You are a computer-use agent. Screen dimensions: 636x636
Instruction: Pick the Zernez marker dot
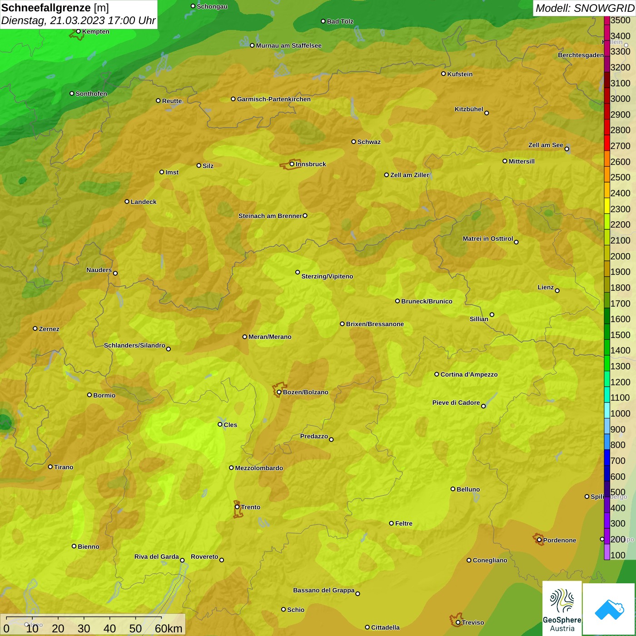click(35, 328)
